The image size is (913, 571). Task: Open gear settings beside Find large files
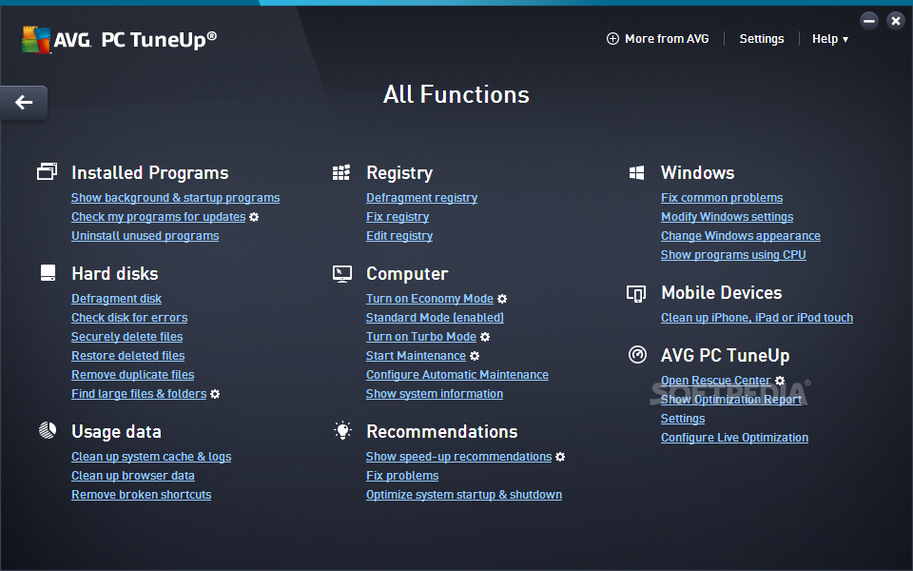click(215, 394)
